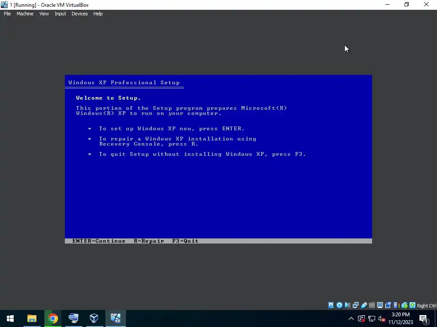437x327 pixels.
Task: Open the clock showing 3:20 PM
Action: (400, 318)
